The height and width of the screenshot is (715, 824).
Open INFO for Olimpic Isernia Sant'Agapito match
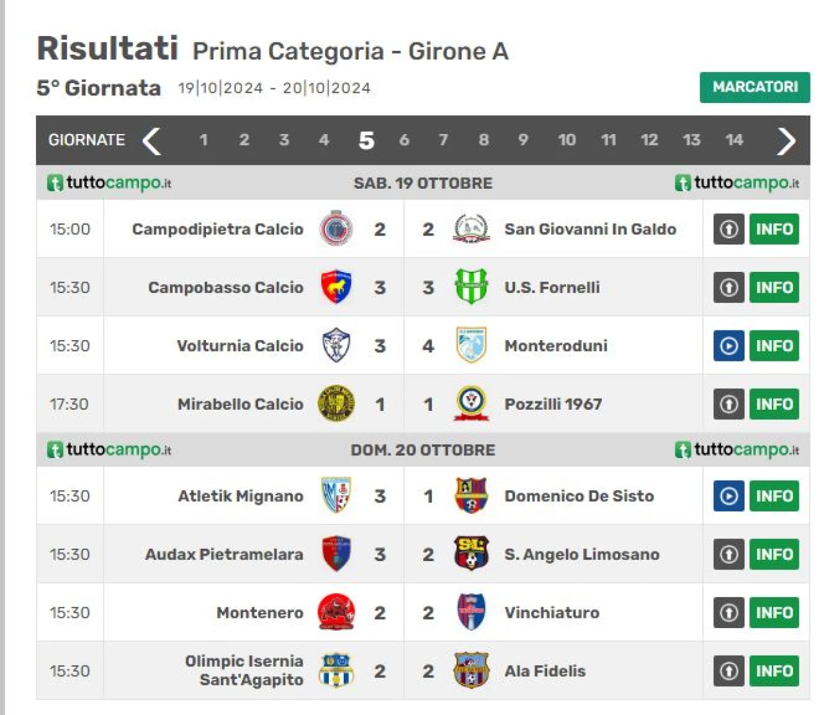(x=774, y=671)
